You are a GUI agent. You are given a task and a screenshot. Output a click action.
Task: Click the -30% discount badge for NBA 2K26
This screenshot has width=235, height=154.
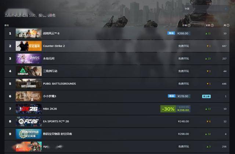168,109
